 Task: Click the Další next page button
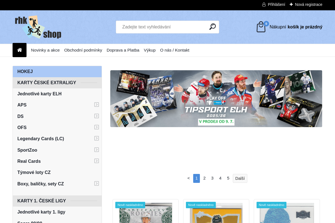pyautogui.click(x=240, y=178)
